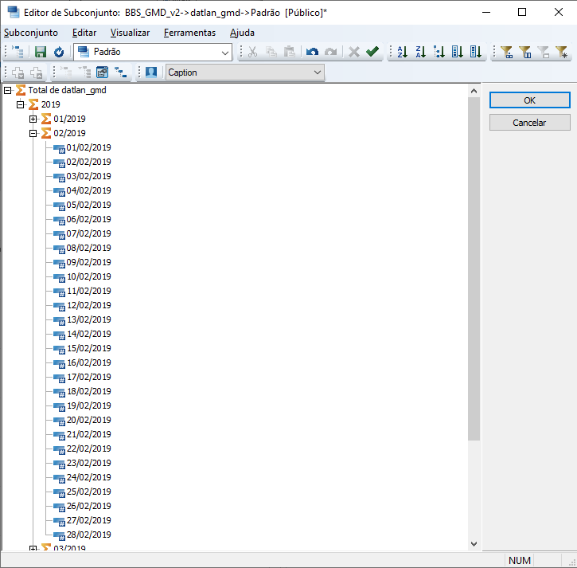Open the Padrão subset dropdown
Viewport: 577px width, 568px height.
[225, 52]
